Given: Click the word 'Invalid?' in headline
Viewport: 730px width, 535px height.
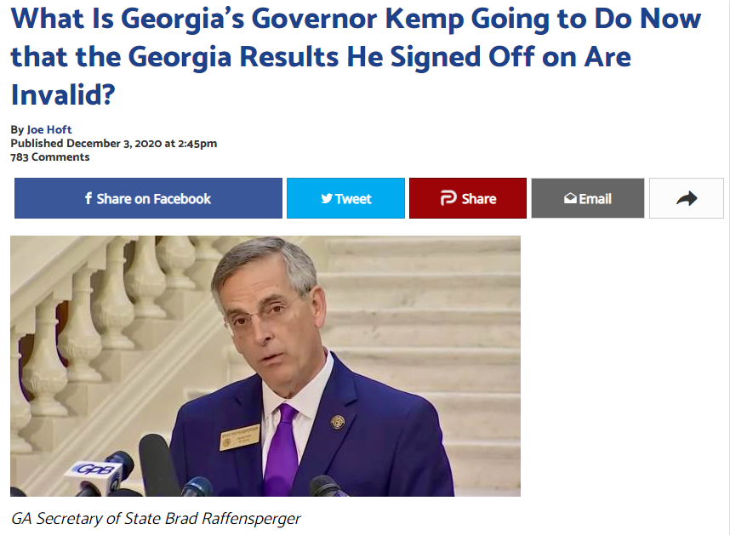Looking at the screenshot, I should (x=63, y=95).
